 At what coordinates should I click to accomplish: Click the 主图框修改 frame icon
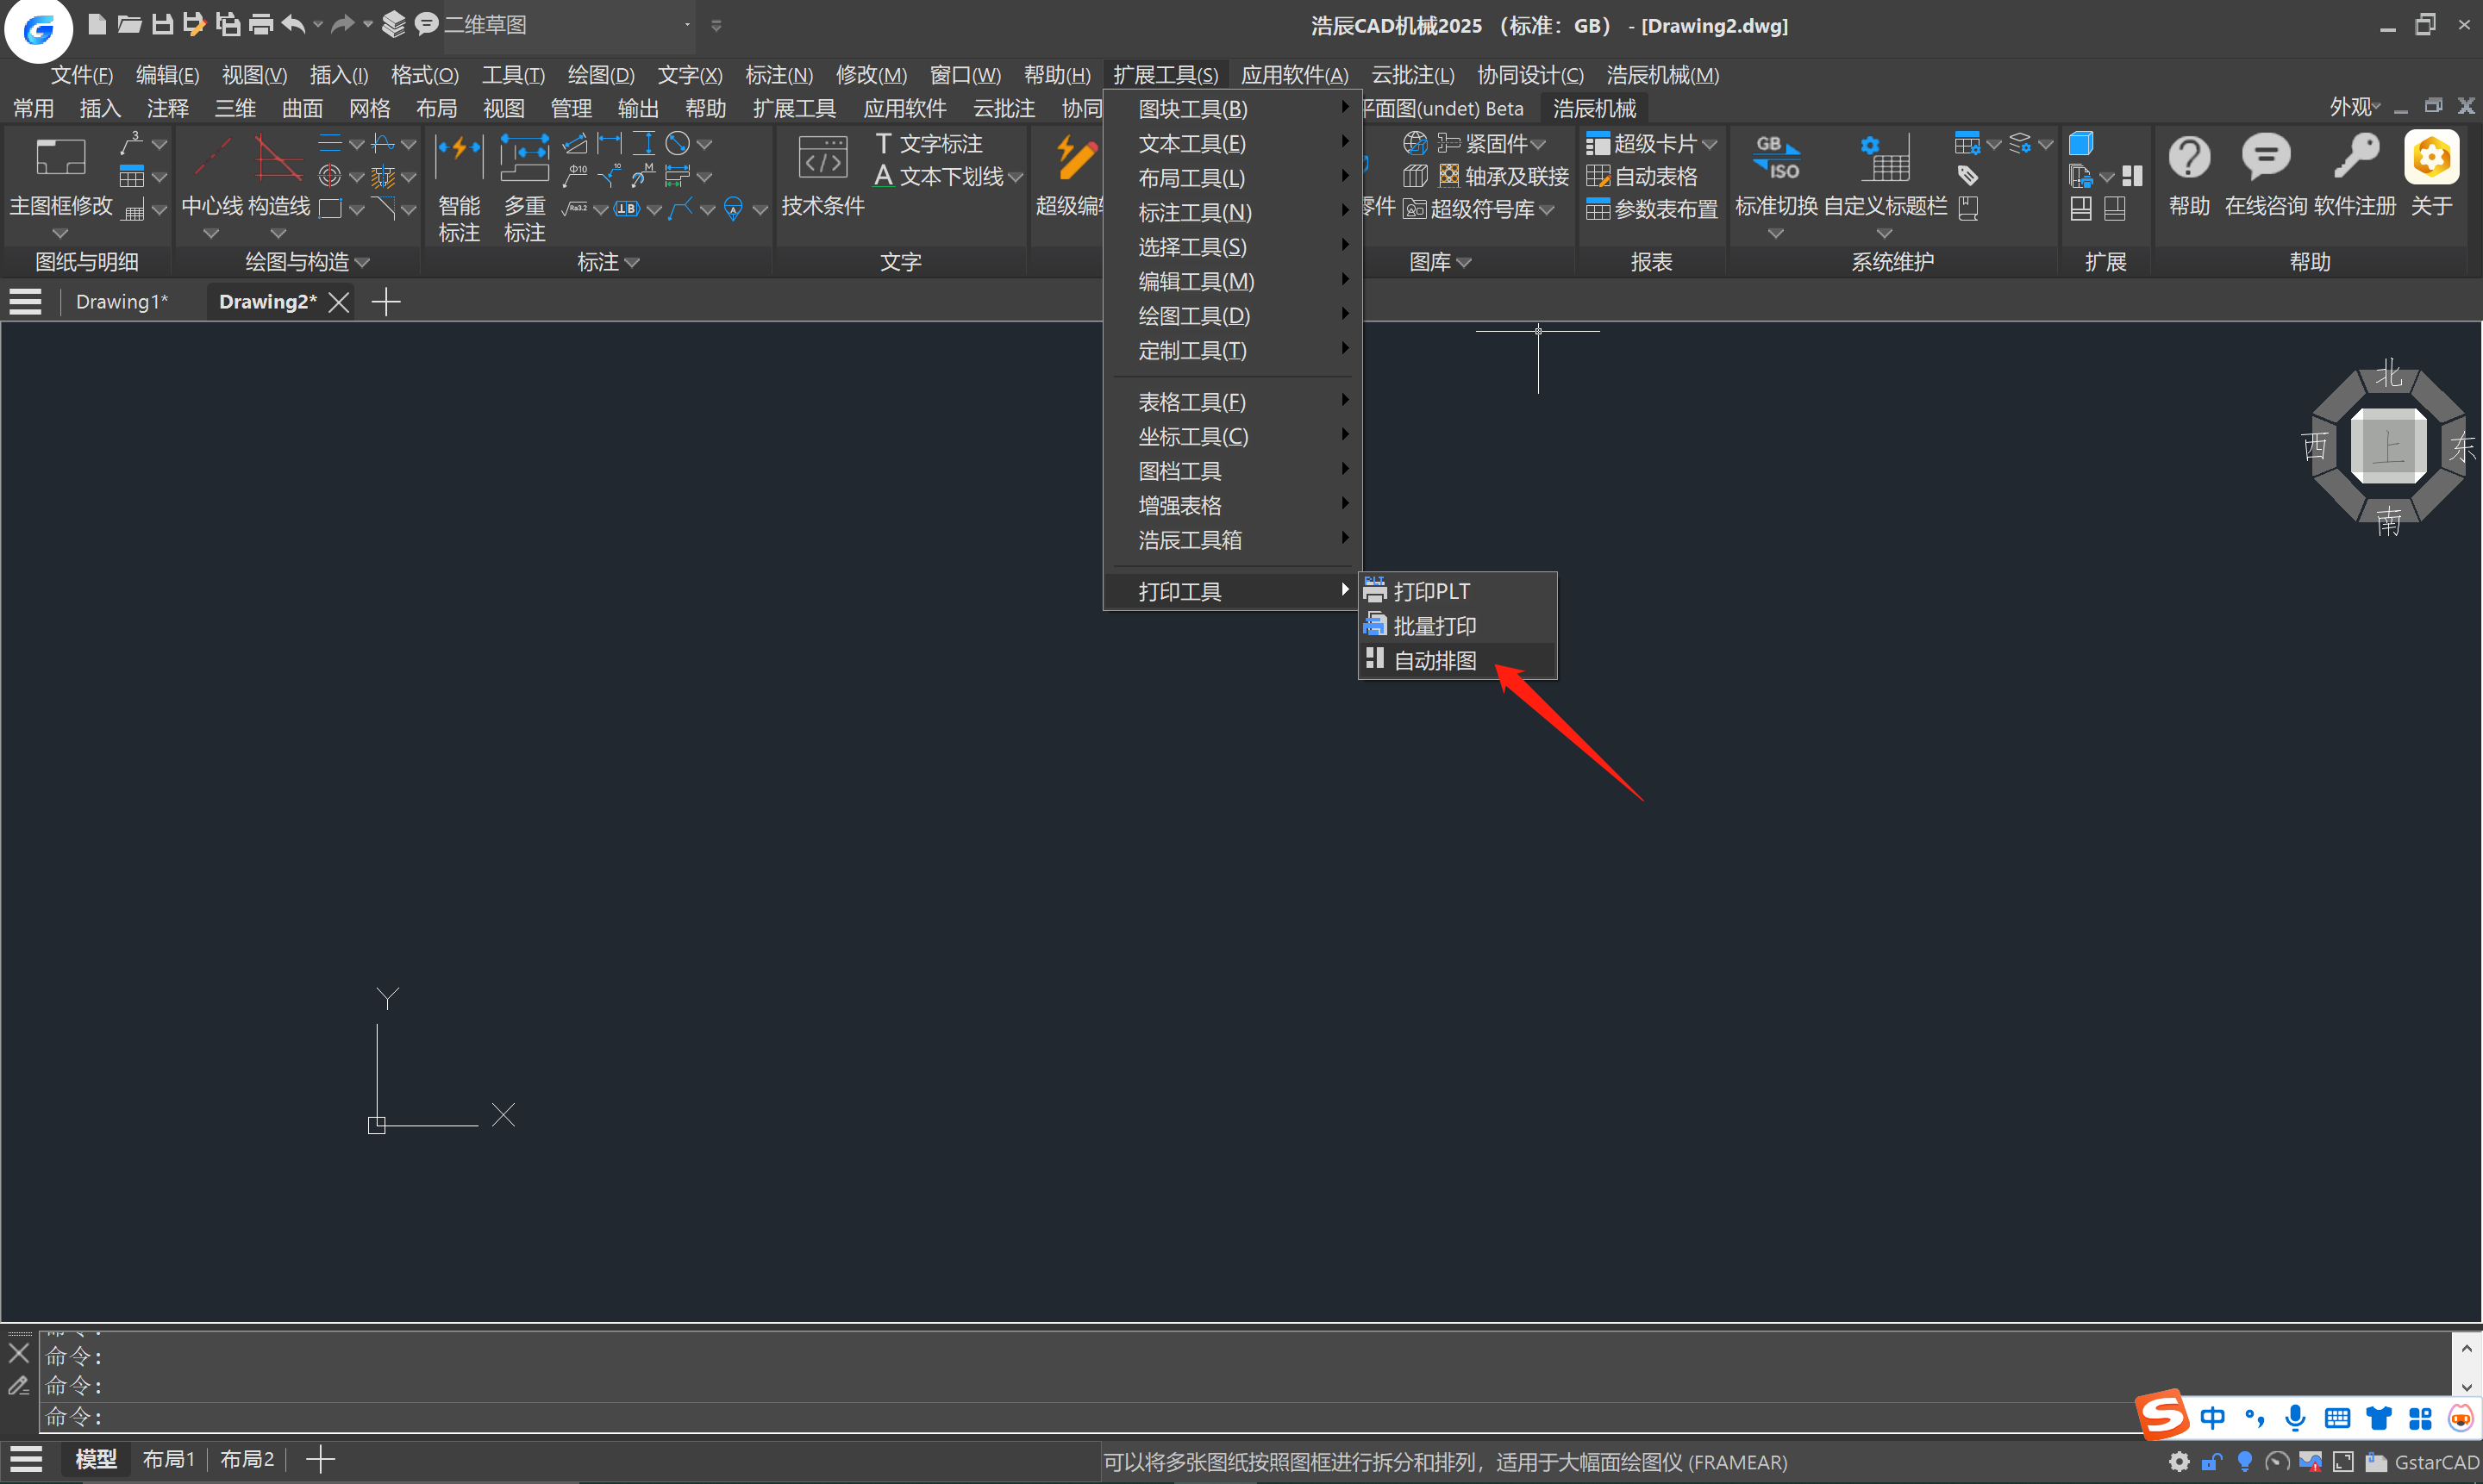(60, 158)
